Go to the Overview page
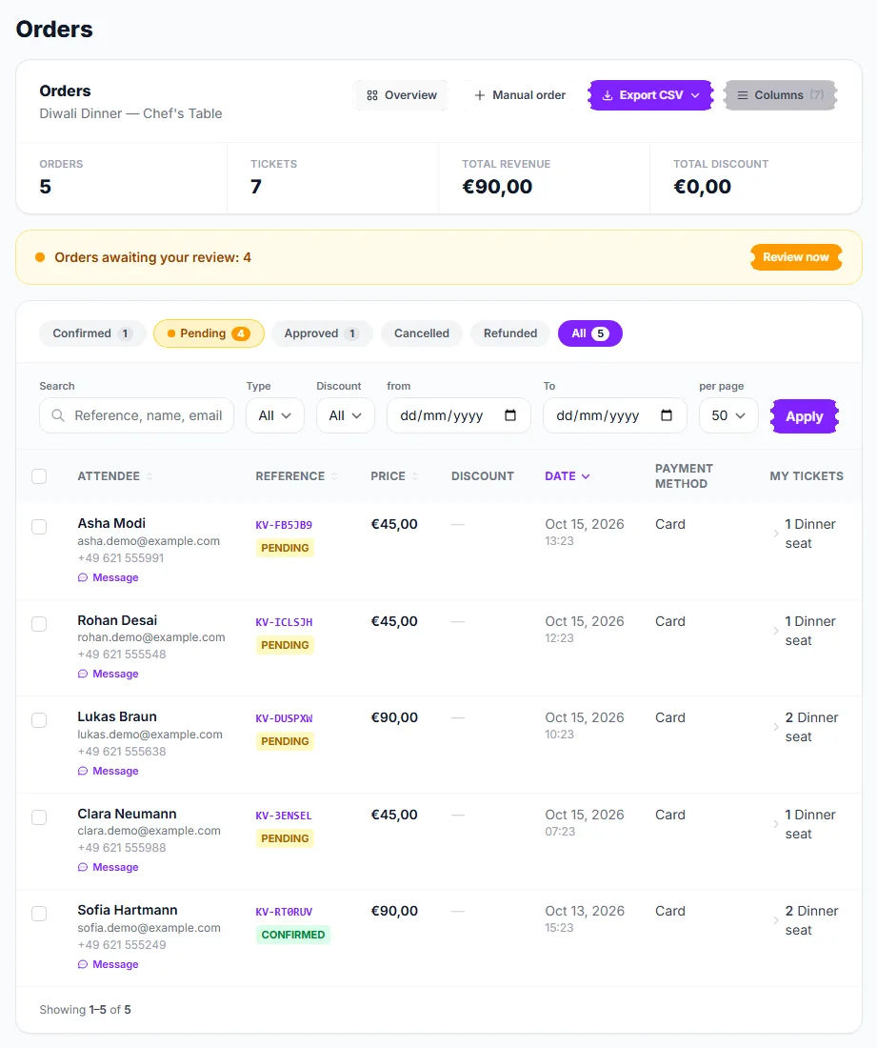 click(402, 95)
